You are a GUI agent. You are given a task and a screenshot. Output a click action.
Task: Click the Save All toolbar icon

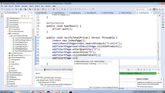click(9, 9)
